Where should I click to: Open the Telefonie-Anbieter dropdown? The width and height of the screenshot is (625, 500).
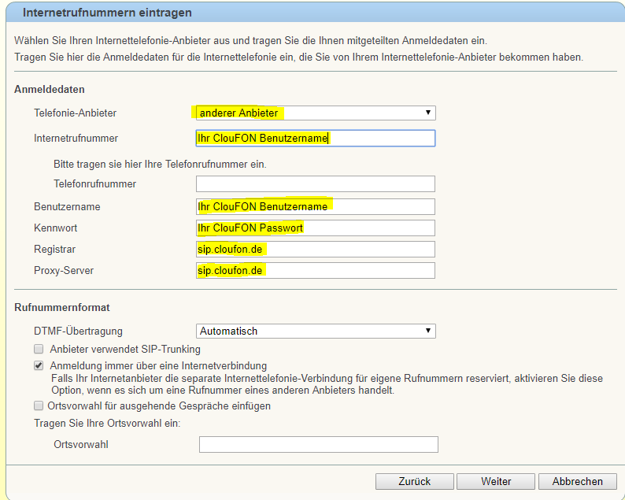(x=316, y=113)
